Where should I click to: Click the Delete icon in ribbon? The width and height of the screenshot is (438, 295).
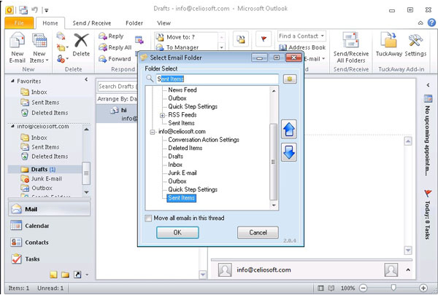point(81,44)
